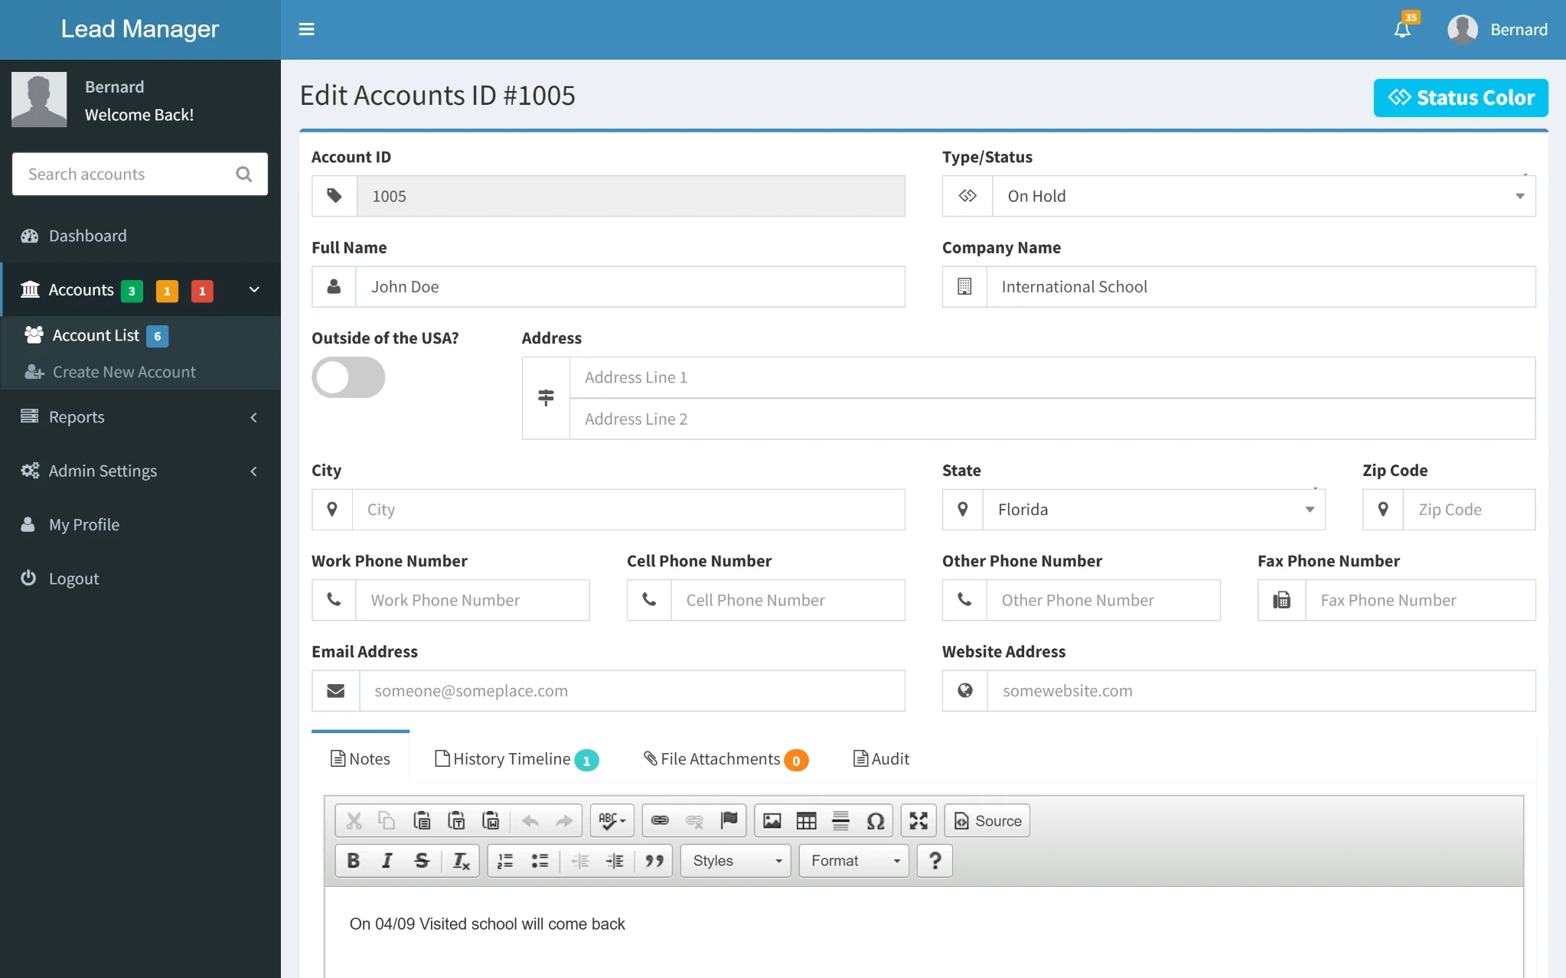The image size is (1566, 978).
Task: Click the Unlink icon
Action: [x=694, y=820]
